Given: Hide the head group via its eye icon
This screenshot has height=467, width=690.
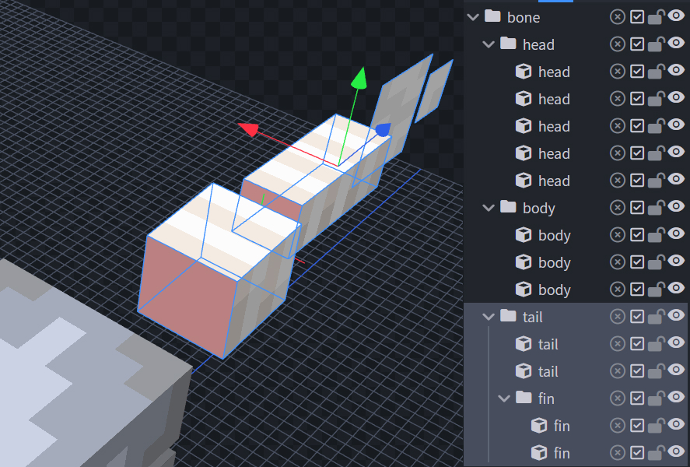Looking at the screenshot, I should pos(676,43).
